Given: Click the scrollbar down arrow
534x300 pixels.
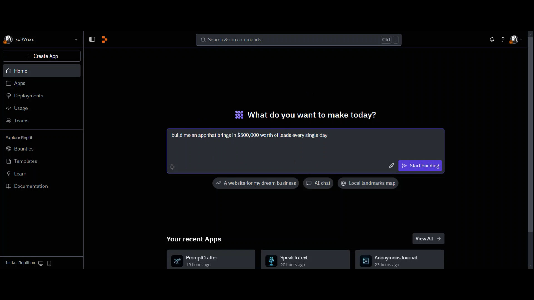Looking at the screenshot, I should [x=530, y=266].
